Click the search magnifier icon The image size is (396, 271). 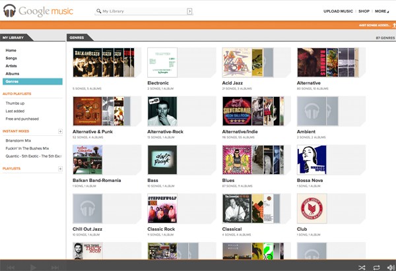[98, 11]
